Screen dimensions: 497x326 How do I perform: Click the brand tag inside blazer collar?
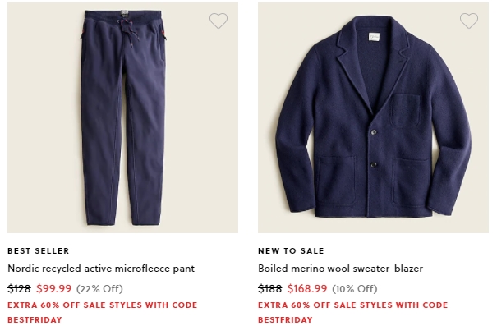(374, 37)
